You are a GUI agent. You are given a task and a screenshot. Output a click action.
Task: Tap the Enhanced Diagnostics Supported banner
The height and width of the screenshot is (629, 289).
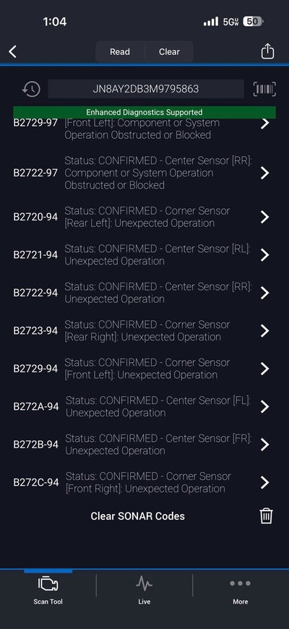144,112
